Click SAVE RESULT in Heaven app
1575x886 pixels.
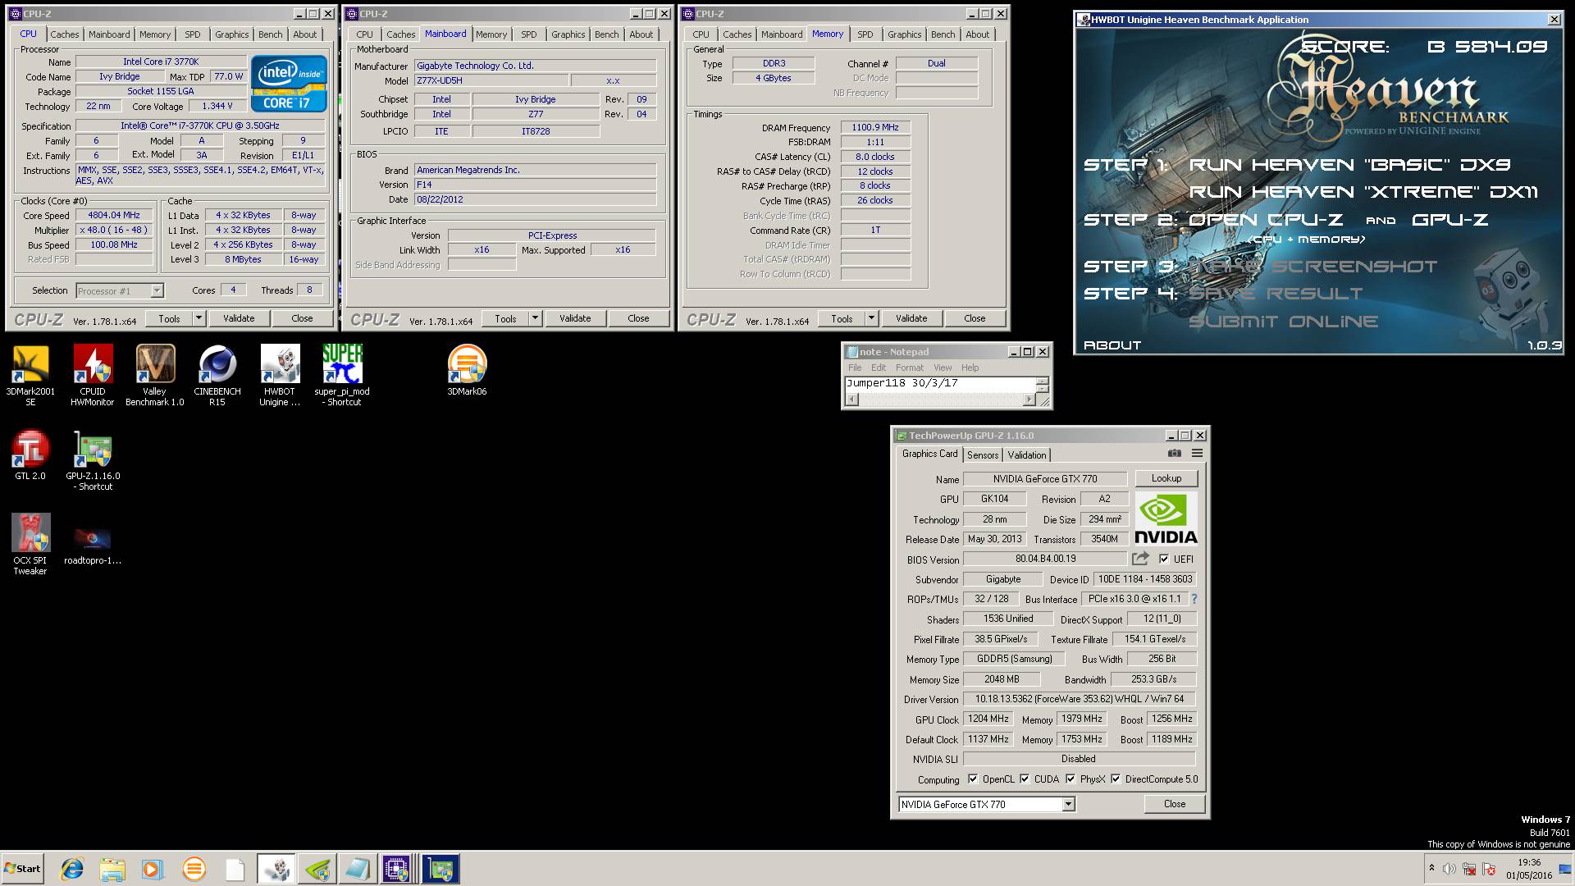point(1276,294)
